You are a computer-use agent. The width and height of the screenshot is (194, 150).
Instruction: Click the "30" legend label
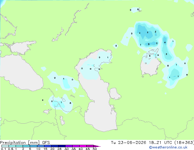click(x=66, y=149)
